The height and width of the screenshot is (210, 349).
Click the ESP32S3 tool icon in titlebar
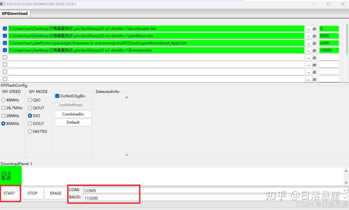pyautogui.click(x=3, y=4)
